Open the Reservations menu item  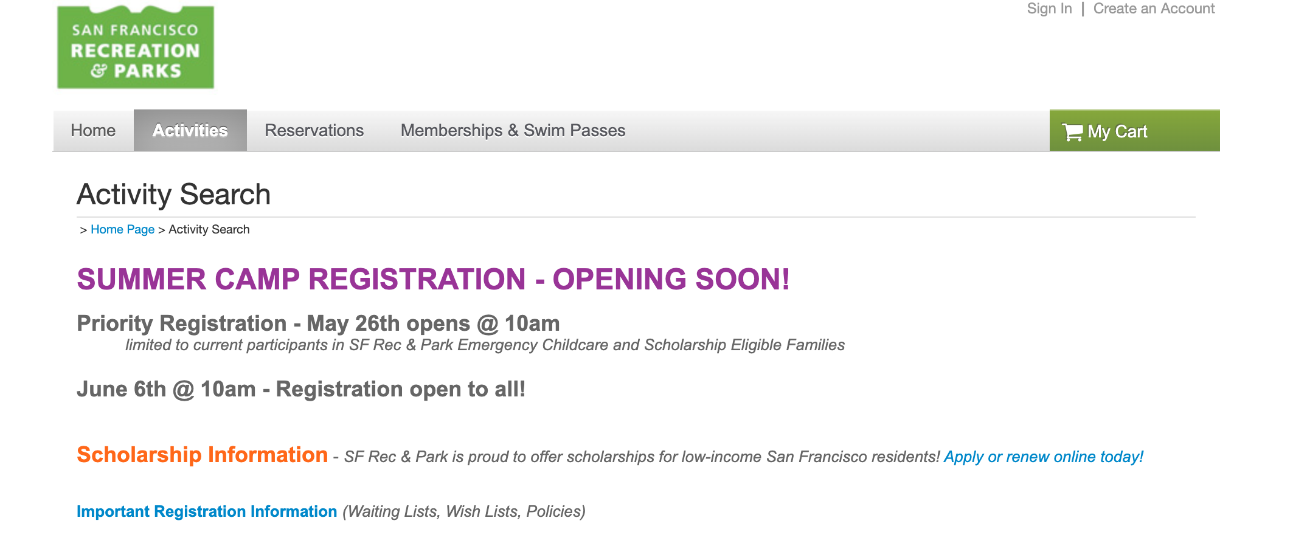coord(314,131)
